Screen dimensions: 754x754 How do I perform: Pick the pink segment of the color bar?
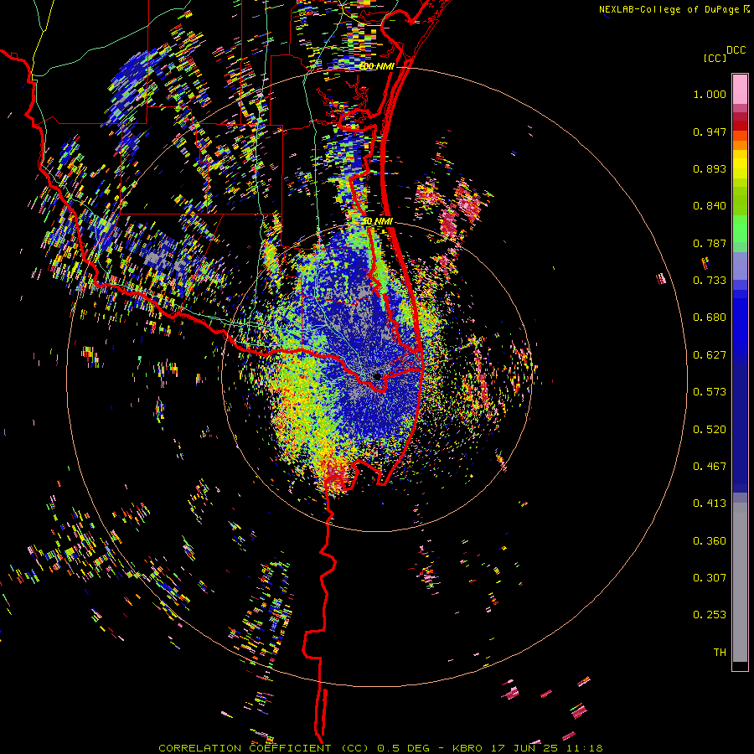click(740, 89)
